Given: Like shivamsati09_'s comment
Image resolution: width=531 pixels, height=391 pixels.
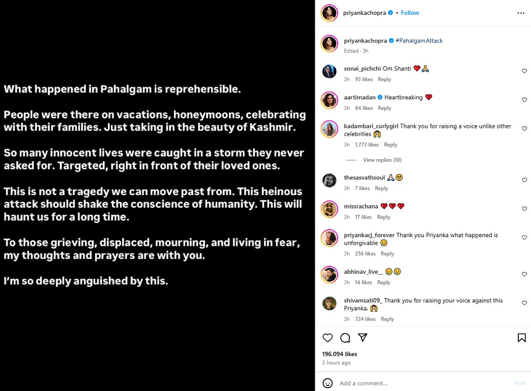Looking at the screenshot, I should (x=524, y=303).
